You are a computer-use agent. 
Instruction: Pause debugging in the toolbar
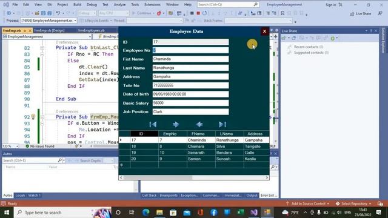tap(192, 13)
